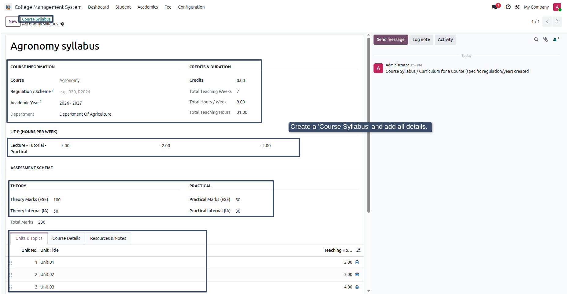This screenshot has width=567, height=294.
Task: Go to the next record arrow
Action: pos(557,21)
